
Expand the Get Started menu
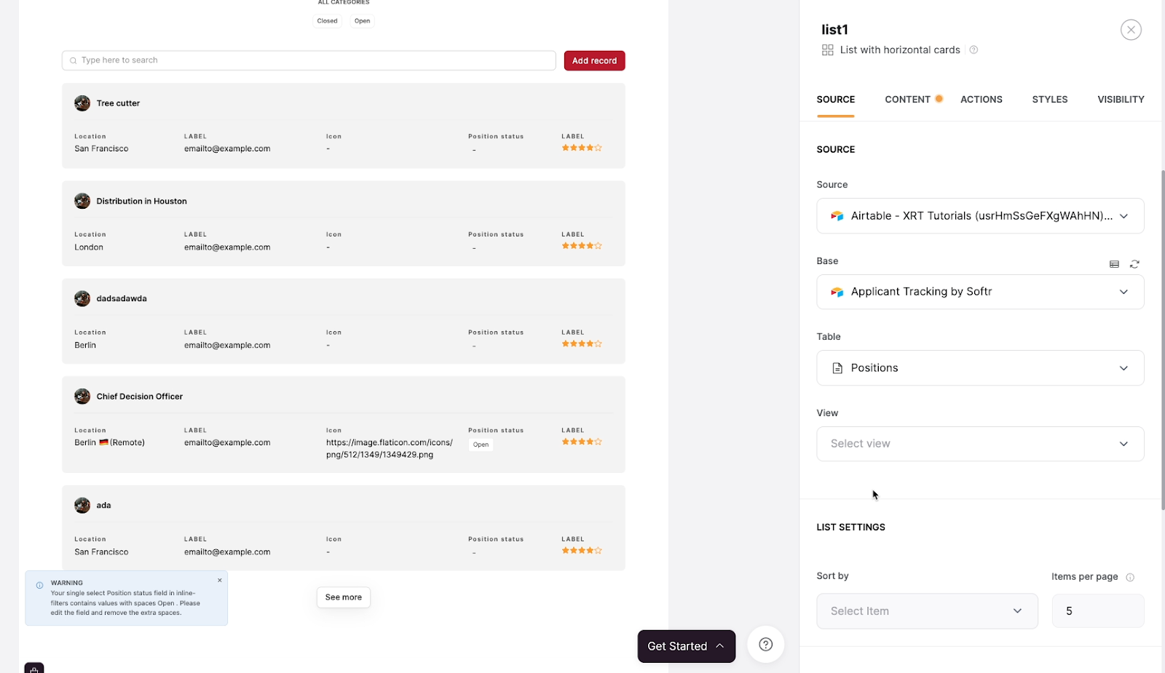click(x=687, y=646)
